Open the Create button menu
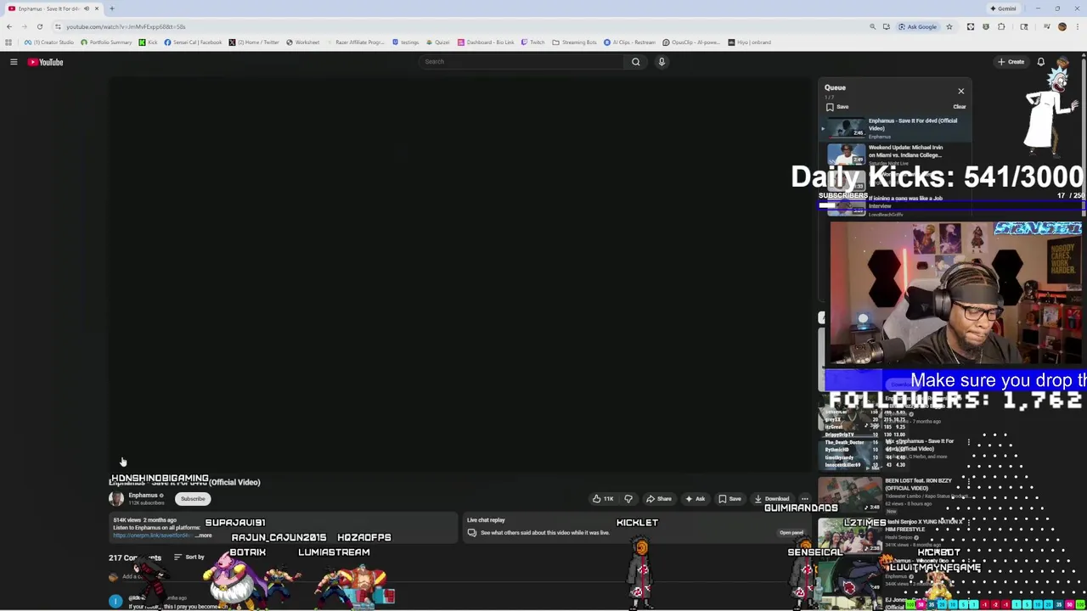Viewport: 1087px width, 611px height. point(1011,62)
